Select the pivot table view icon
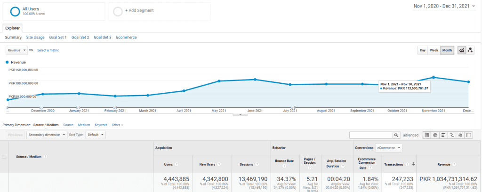 point(469,135)
